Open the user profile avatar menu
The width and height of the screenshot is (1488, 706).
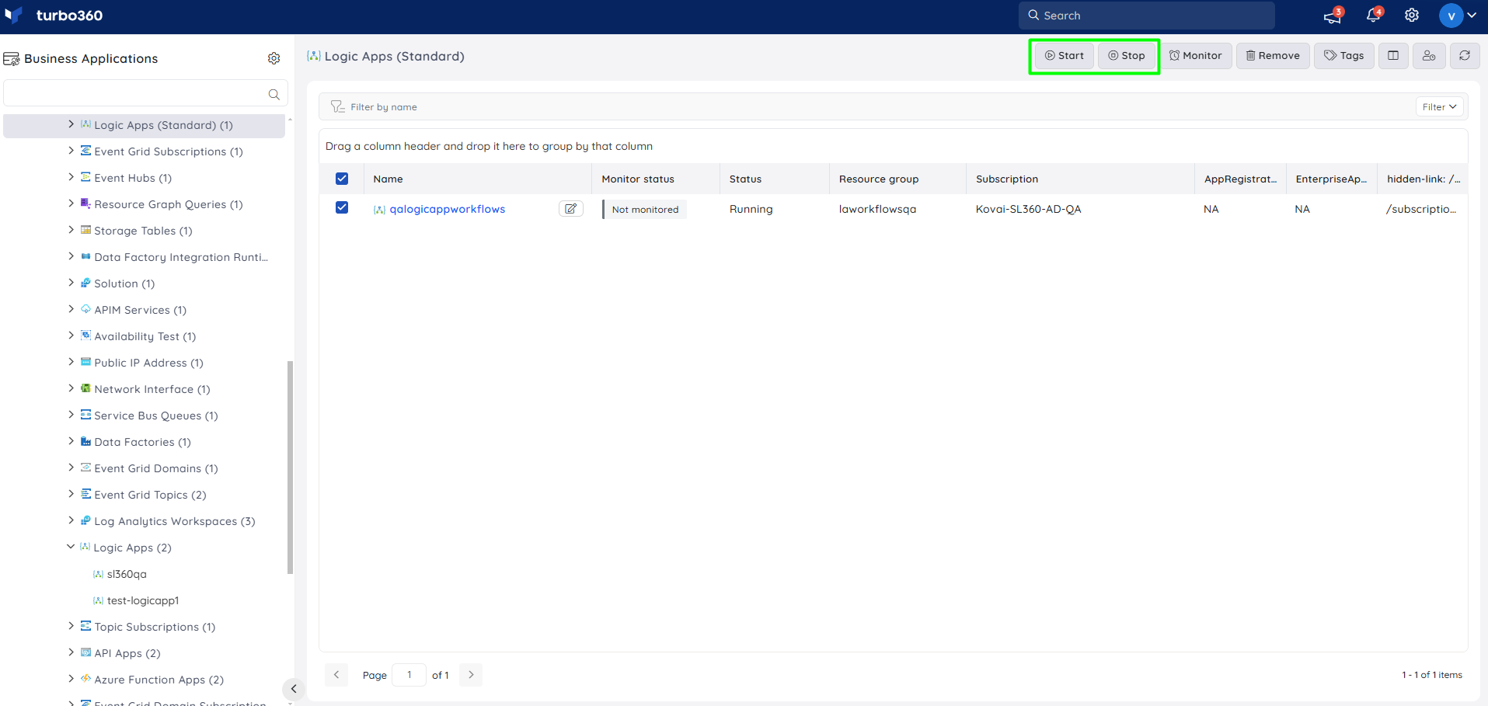coord(1458,16)
